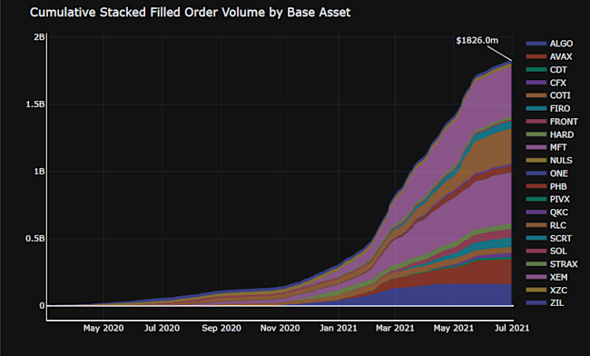Click the ZIL legend item
The height and width of the screenshot is (356, 590).
click(x=546, y=303)
